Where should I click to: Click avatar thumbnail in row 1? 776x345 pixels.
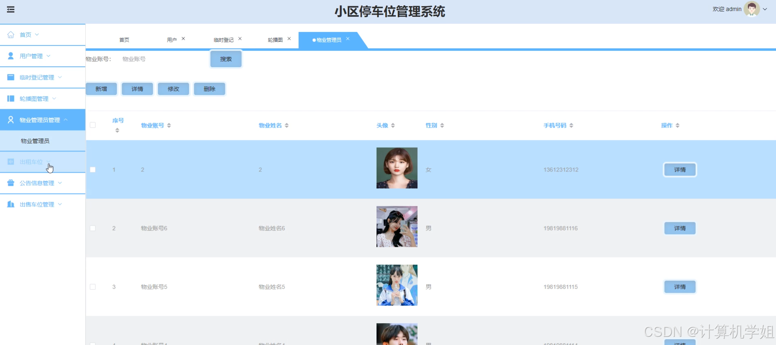point(397,168)
